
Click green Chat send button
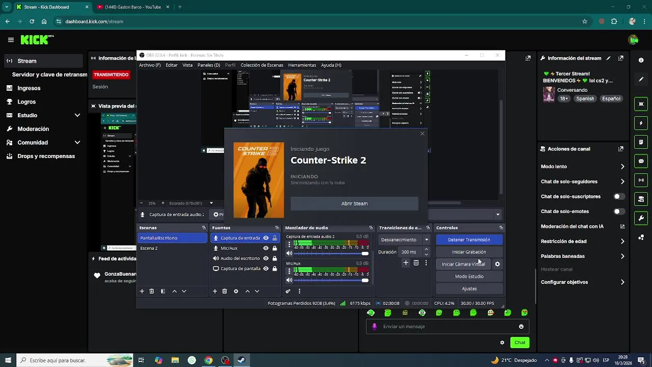[520, 343]
